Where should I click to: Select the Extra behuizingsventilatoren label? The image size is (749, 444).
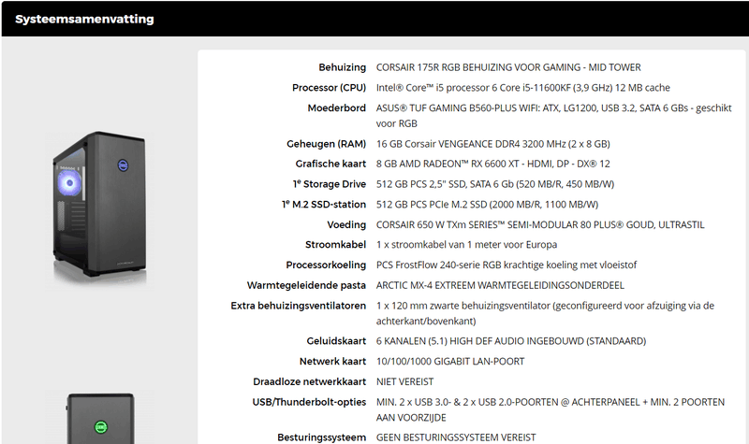pos(298,306)
